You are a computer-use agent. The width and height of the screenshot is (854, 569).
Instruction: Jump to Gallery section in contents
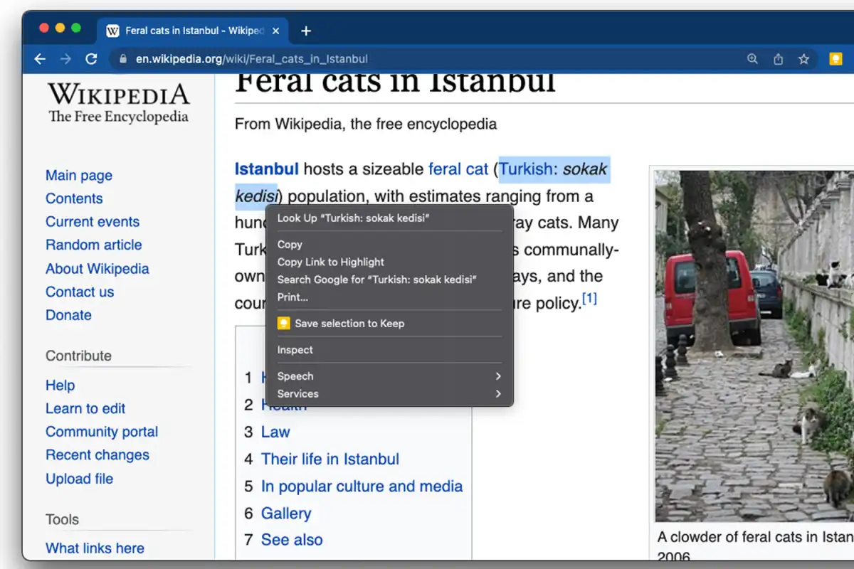(285, 513)
